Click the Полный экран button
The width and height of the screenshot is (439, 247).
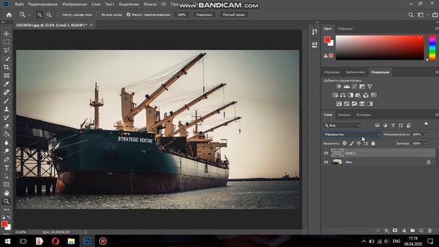(x=233, y=14)
